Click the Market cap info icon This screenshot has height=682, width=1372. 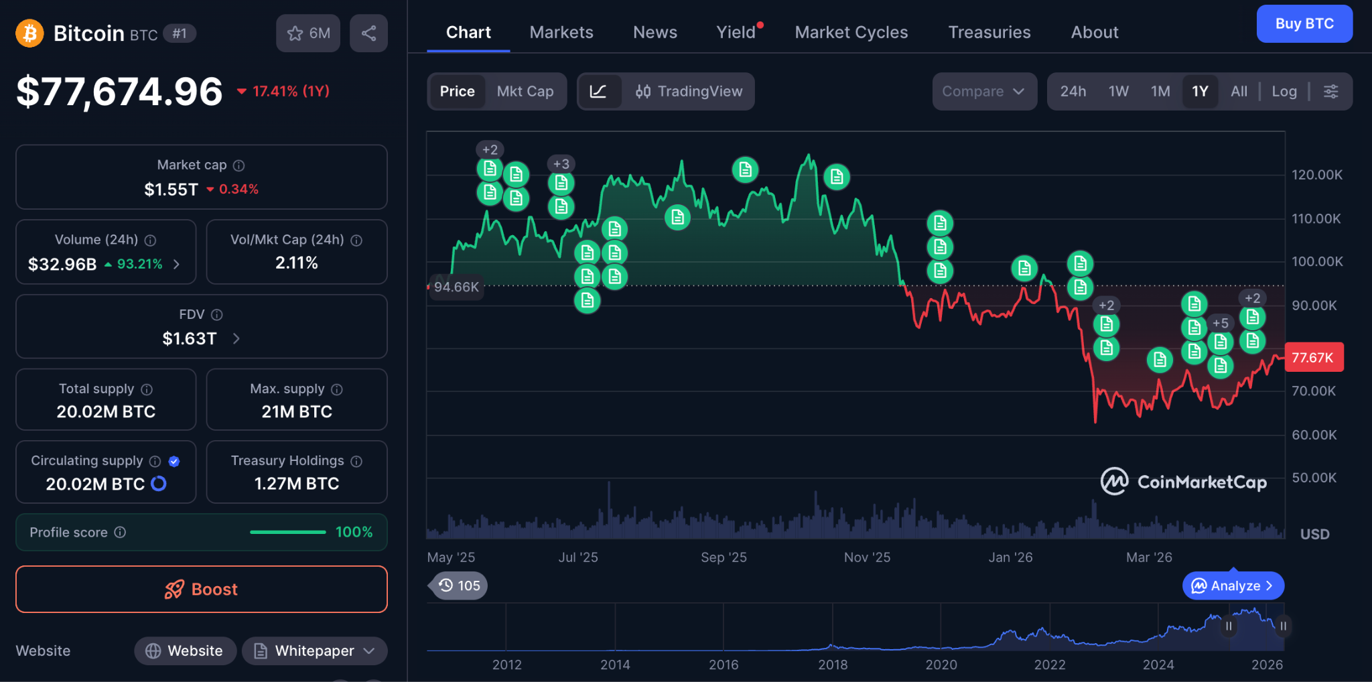239,165
